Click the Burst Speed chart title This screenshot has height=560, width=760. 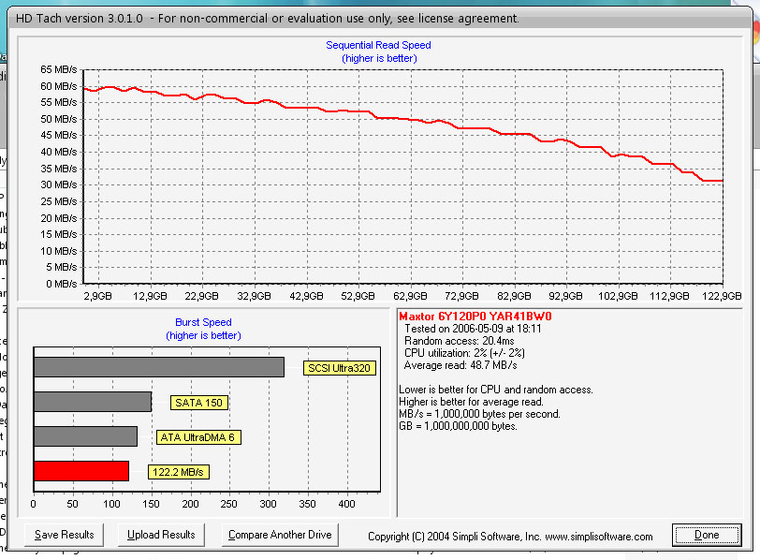pos(204,322)
